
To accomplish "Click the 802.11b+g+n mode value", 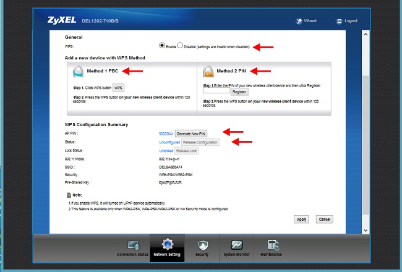I will (169, 159).
